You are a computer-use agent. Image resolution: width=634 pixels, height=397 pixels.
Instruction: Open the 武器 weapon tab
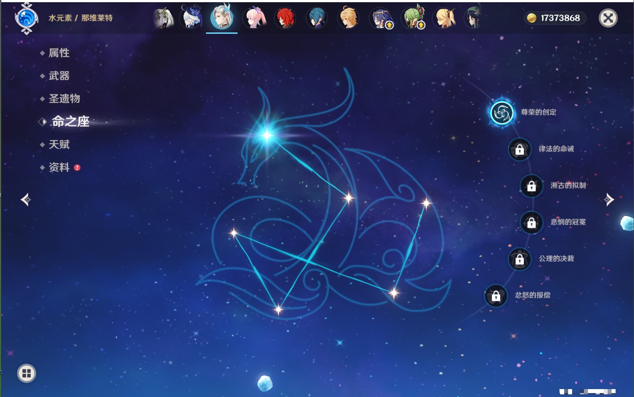click(59, 76)
